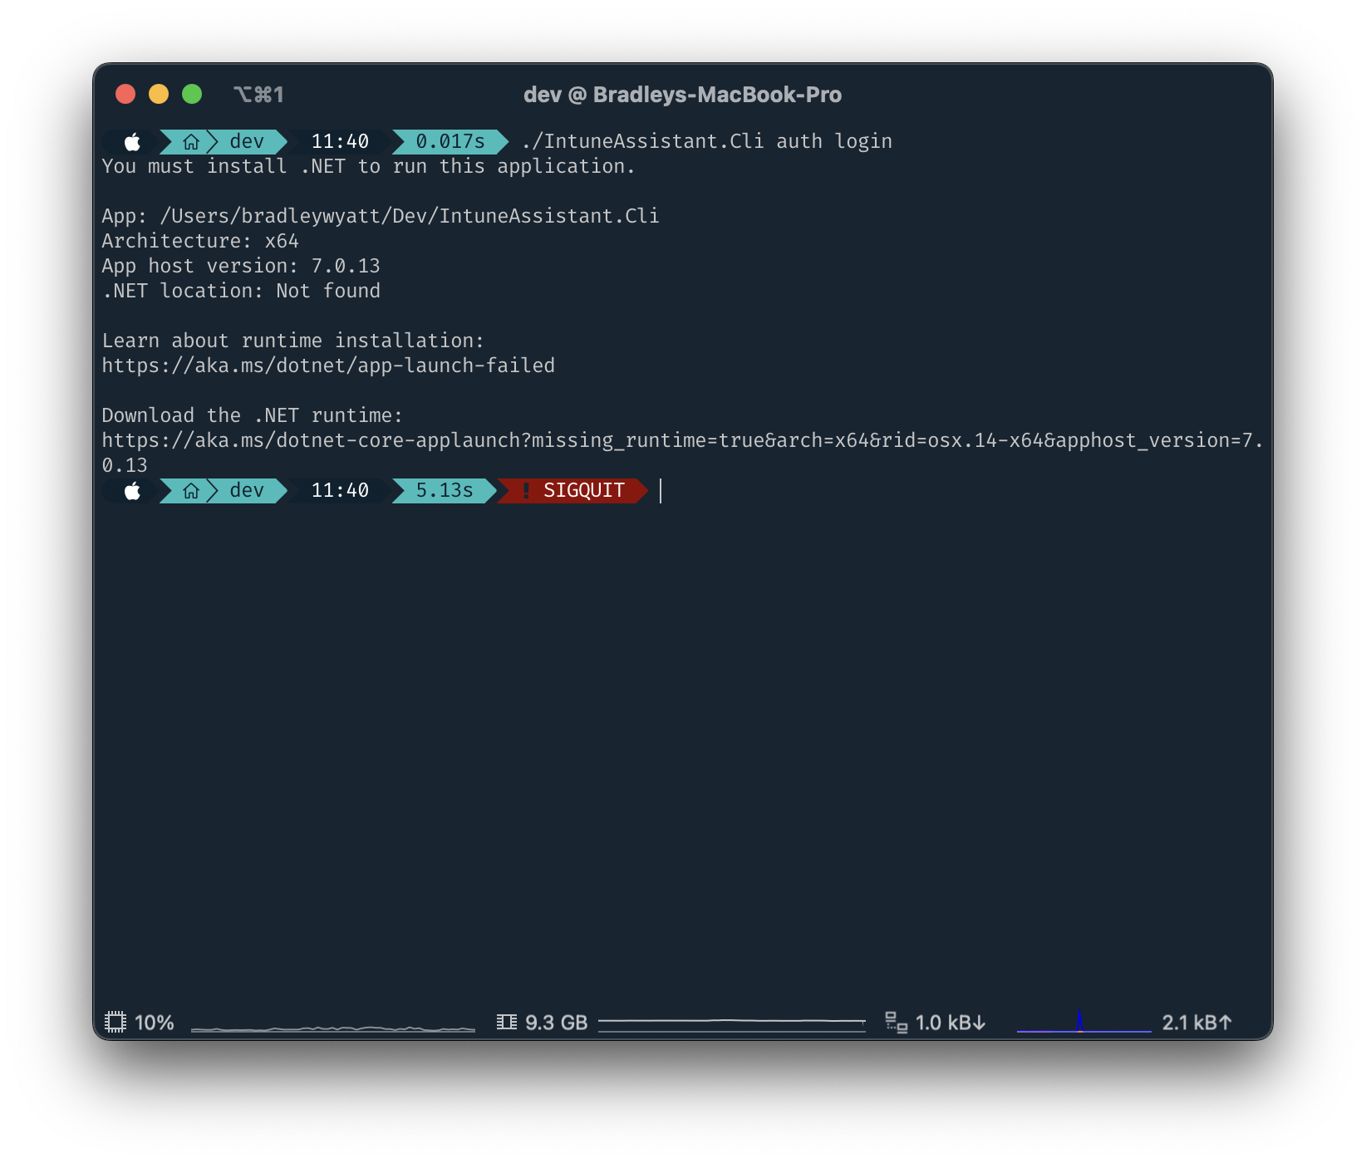The width and height of the screenshot is (1366, 1163).
Task: Minimize the terminal with yellow button
Action: (159, 94)
